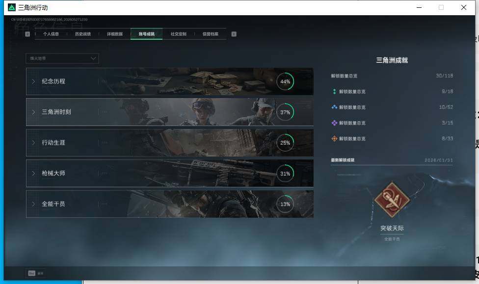This screenshot has height=284, width=479.
Task: Switch to the 历史战绩 tab
Action: pos(83,34)
